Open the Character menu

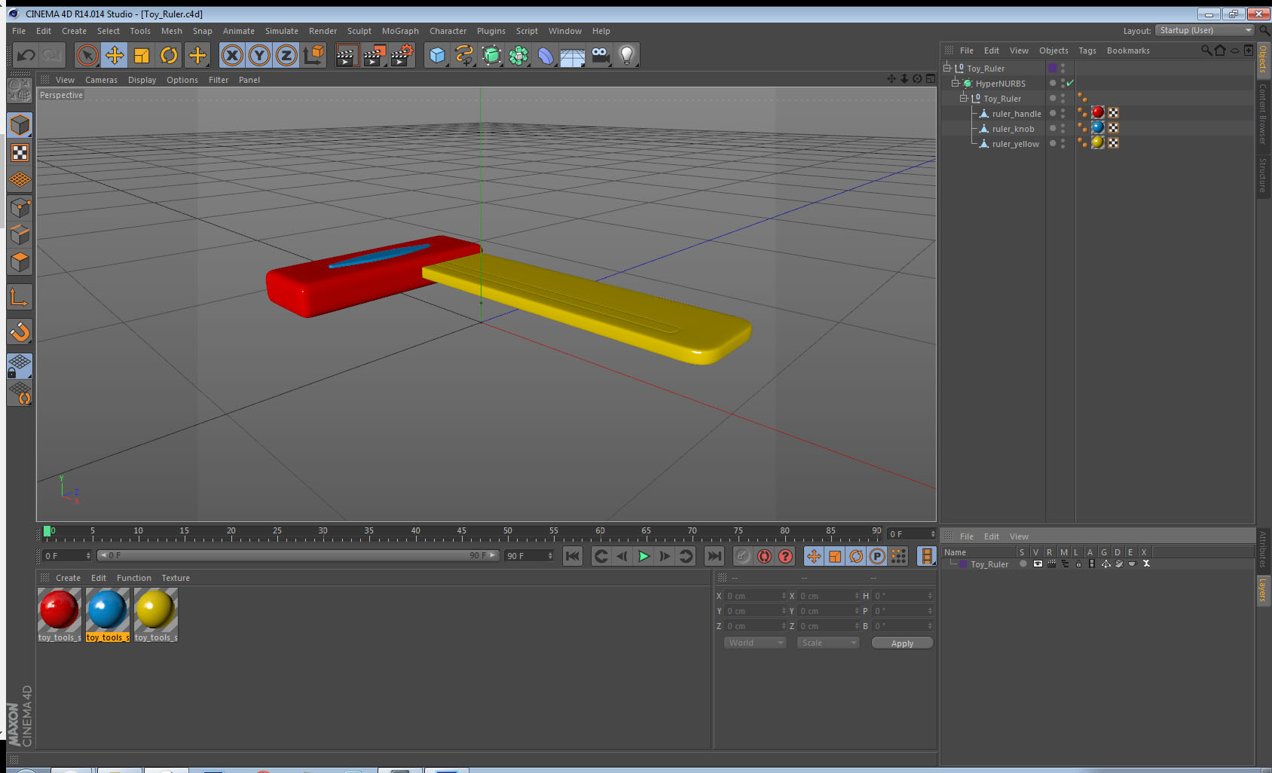(448, 31)
